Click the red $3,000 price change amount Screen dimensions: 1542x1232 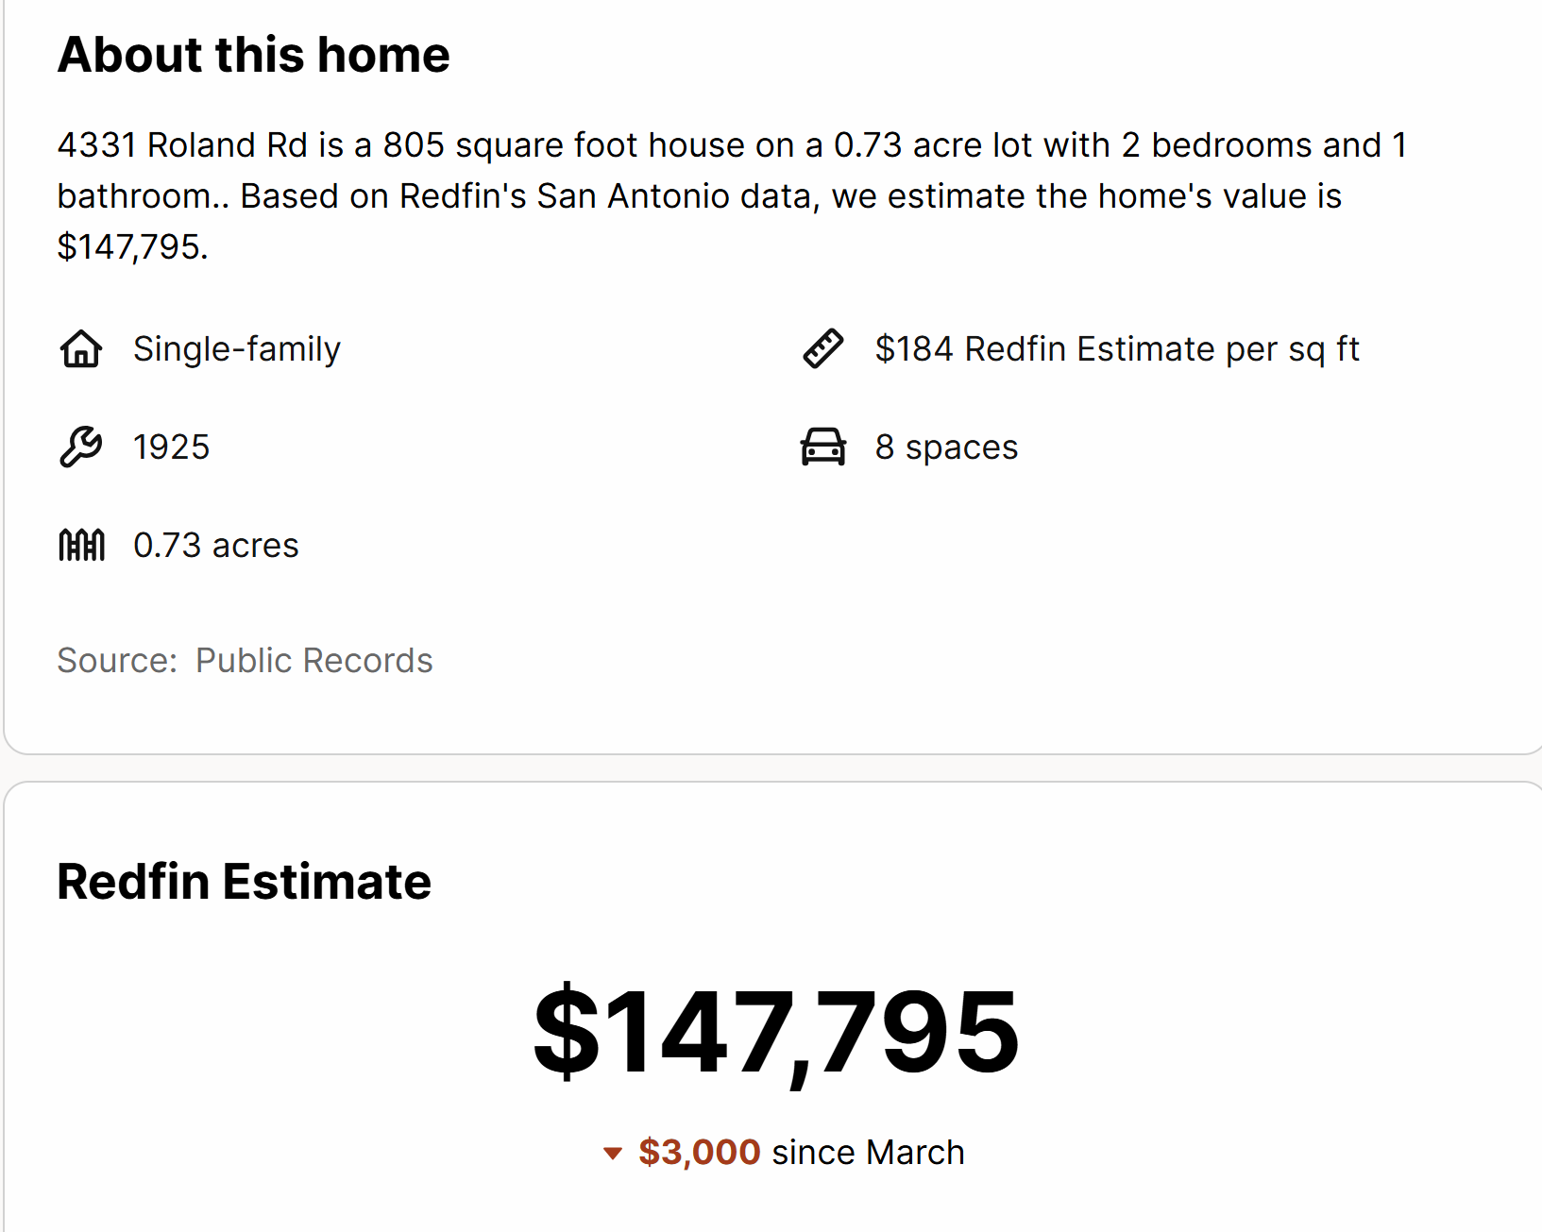click(x=699, y=1152)
